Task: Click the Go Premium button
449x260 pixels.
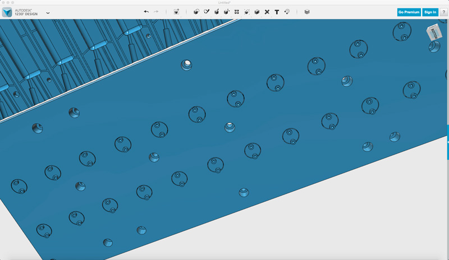Action: (409, 12)
